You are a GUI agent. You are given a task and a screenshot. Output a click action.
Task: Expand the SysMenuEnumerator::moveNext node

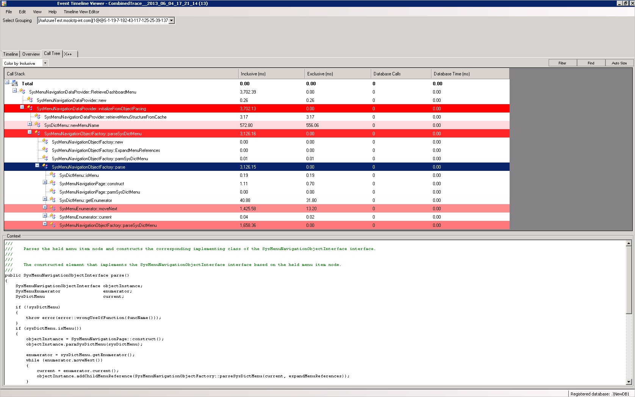coord(45,207)
